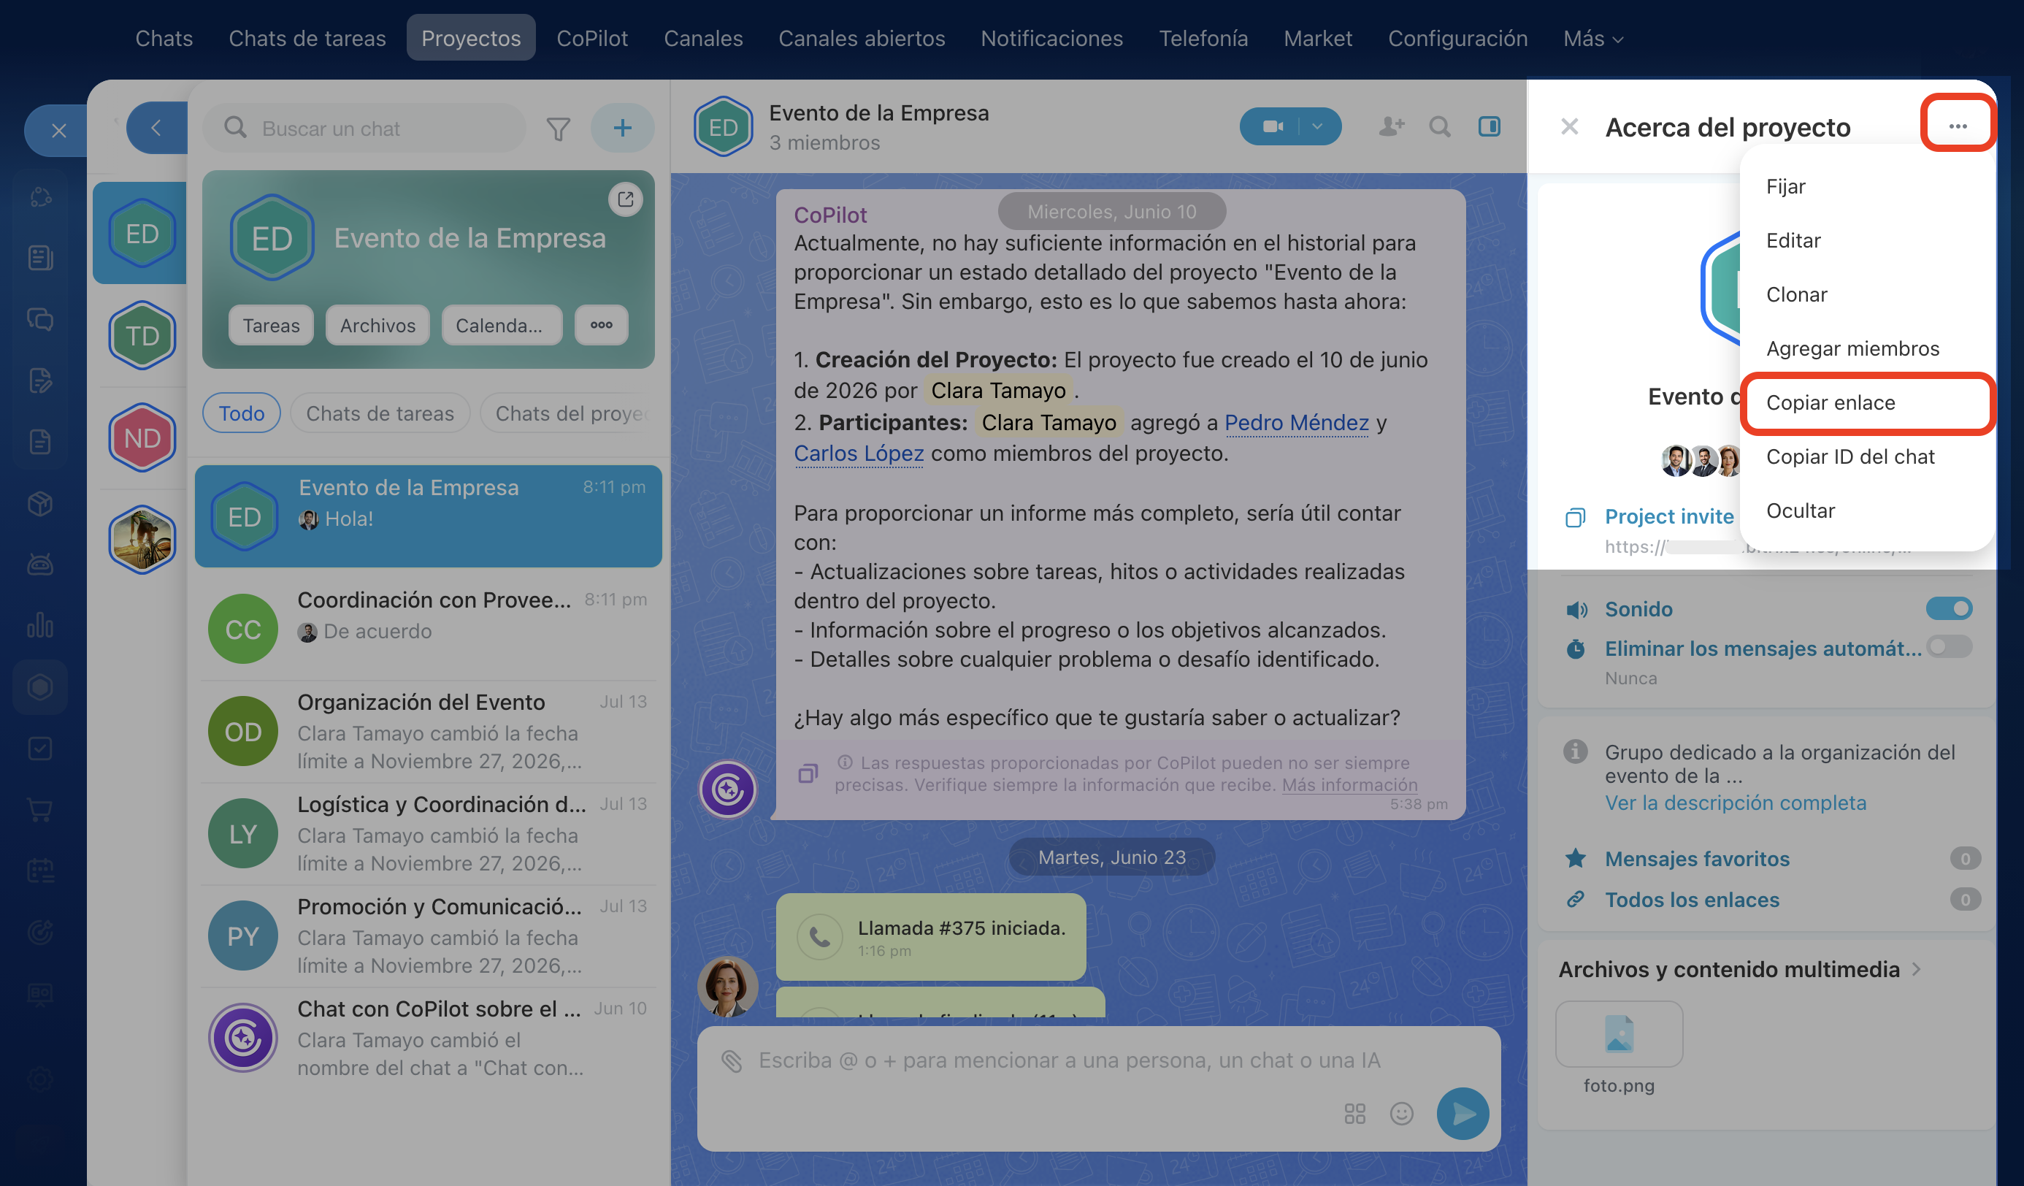Click the Pedro Méndez mention link

pos(1296,422)
